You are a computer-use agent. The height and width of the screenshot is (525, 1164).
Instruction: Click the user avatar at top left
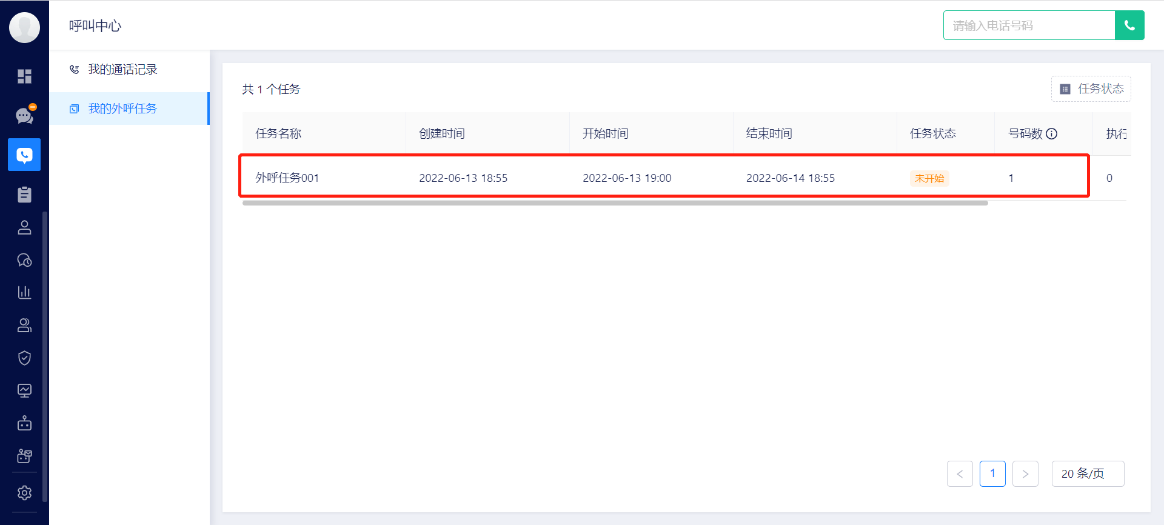[x=25, y=27]
